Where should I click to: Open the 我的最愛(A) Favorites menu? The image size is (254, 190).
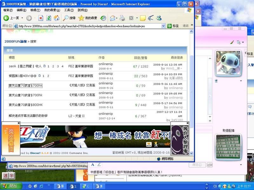click(52, 10)
